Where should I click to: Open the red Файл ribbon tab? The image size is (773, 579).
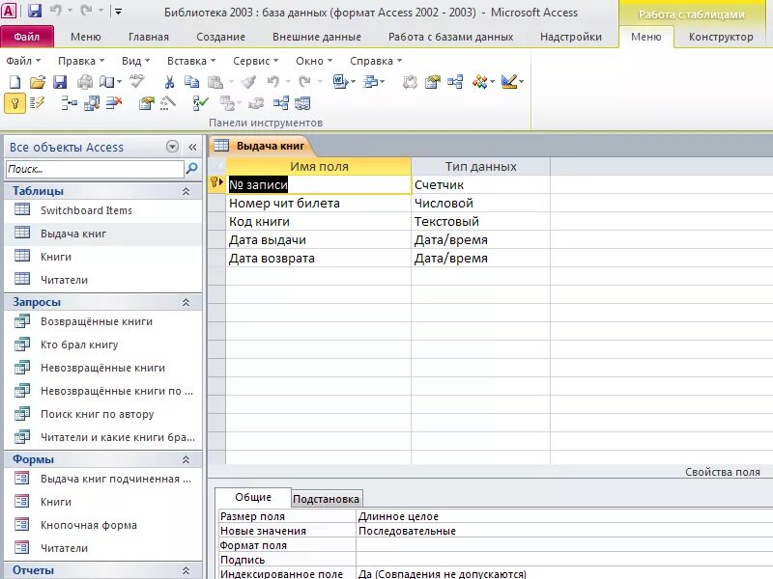pos(27,37)
